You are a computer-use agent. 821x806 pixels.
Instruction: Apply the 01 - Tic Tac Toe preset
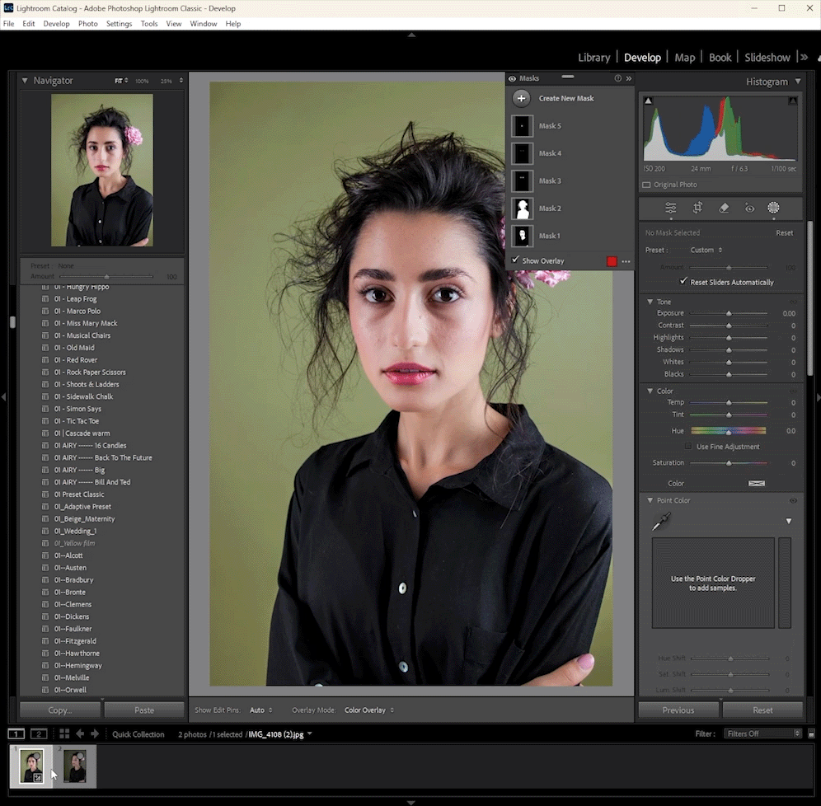76,421
